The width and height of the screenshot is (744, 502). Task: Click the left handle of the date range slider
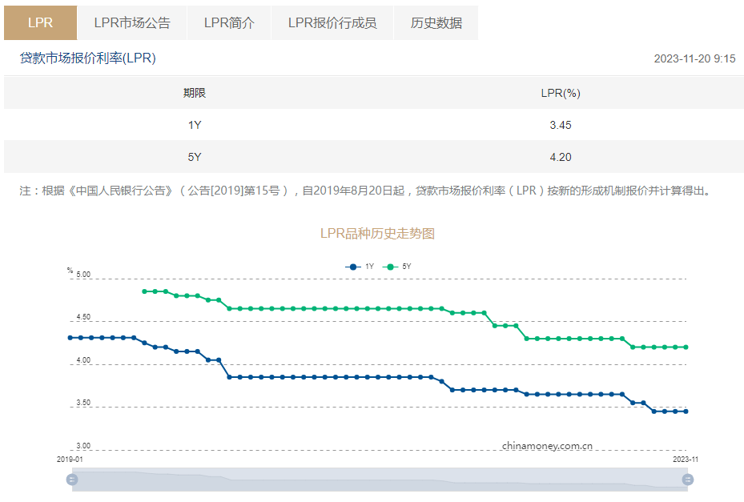pos(72,480)
